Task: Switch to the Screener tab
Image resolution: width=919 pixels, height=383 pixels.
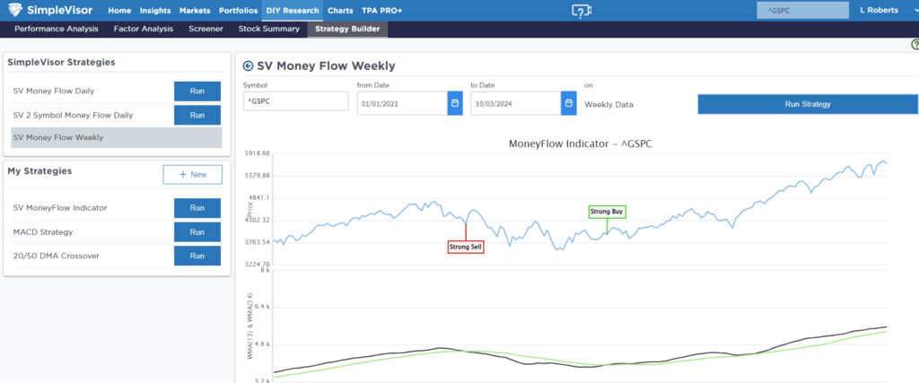Action: click(x=206, y=30)
